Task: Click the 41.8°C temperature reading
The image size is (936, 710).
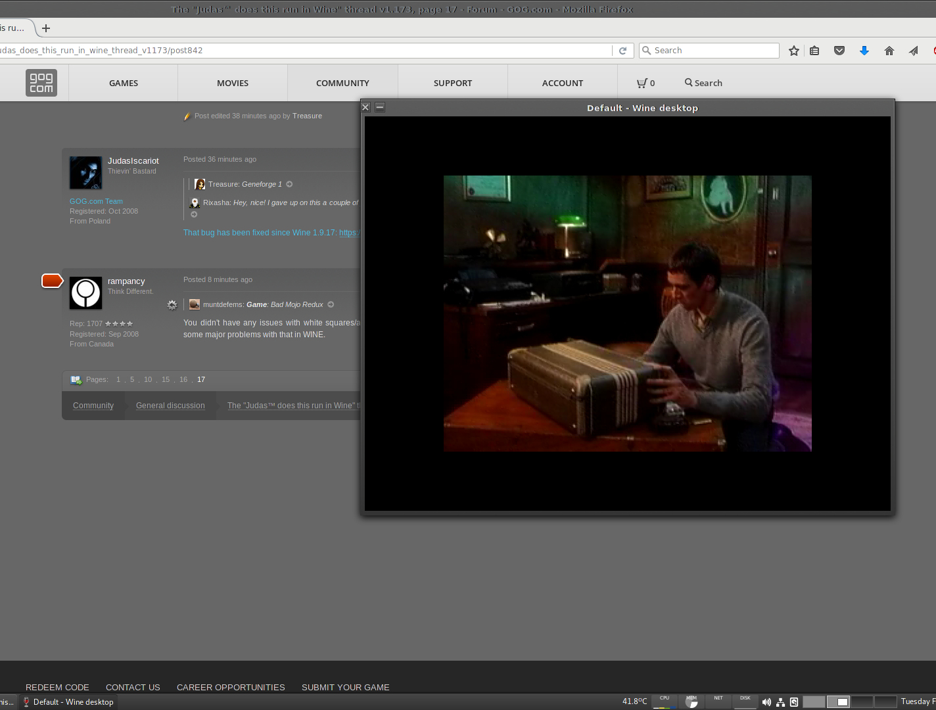Action: 634,702
